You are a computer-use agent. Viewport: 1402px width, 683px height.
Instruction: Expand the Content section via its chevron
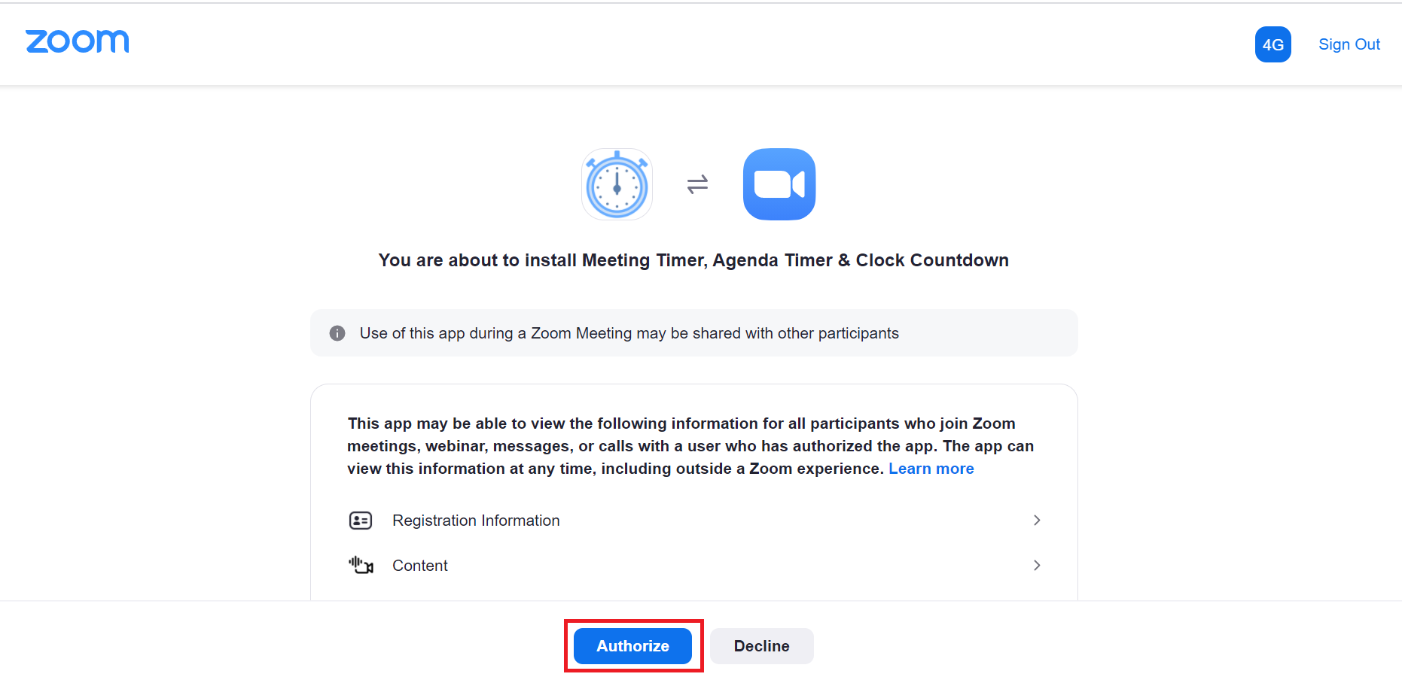(x=1037, y=565)
